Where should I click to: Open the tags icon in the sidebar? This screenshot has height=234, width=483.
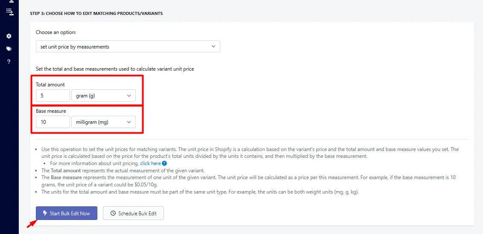[x=9, y=49]
